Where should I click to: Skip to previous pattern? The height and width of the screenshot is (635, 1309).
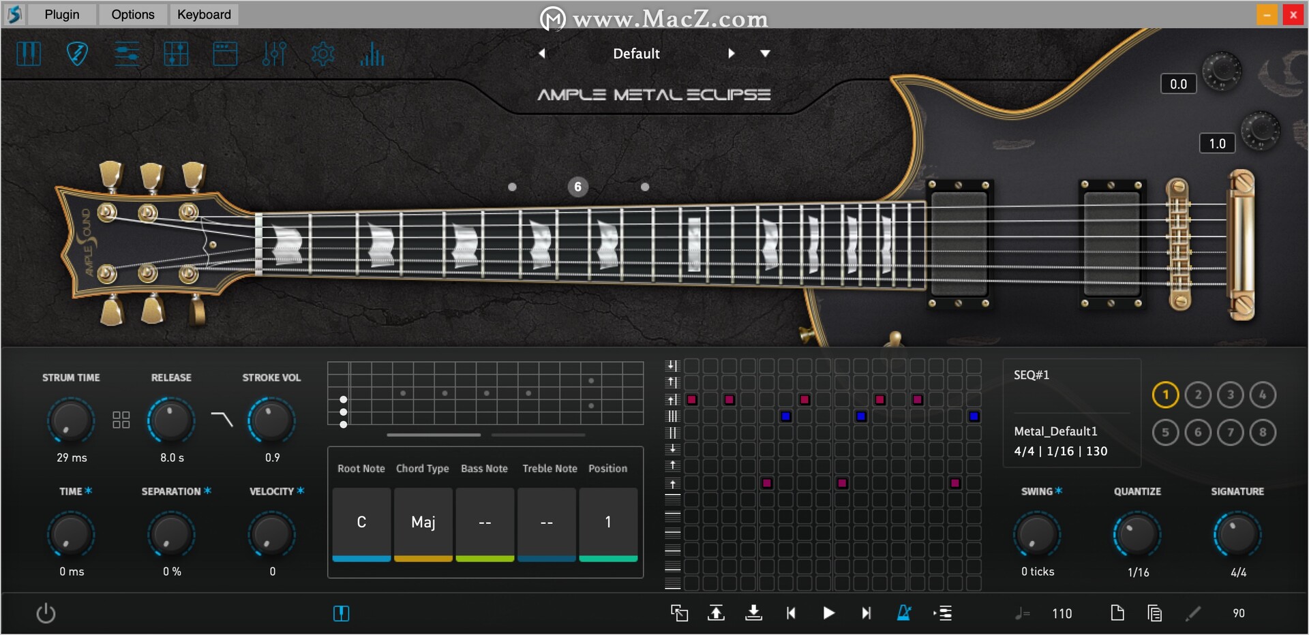(791, 613)
